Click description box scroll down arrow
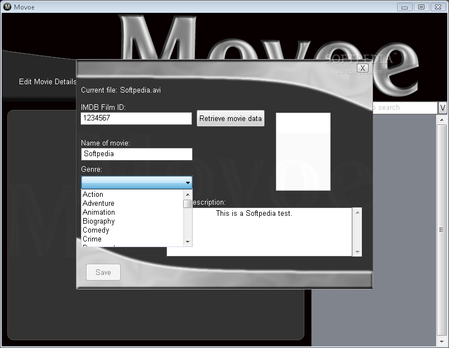This screenshot has width=449, height=348. tap(357, 252)
